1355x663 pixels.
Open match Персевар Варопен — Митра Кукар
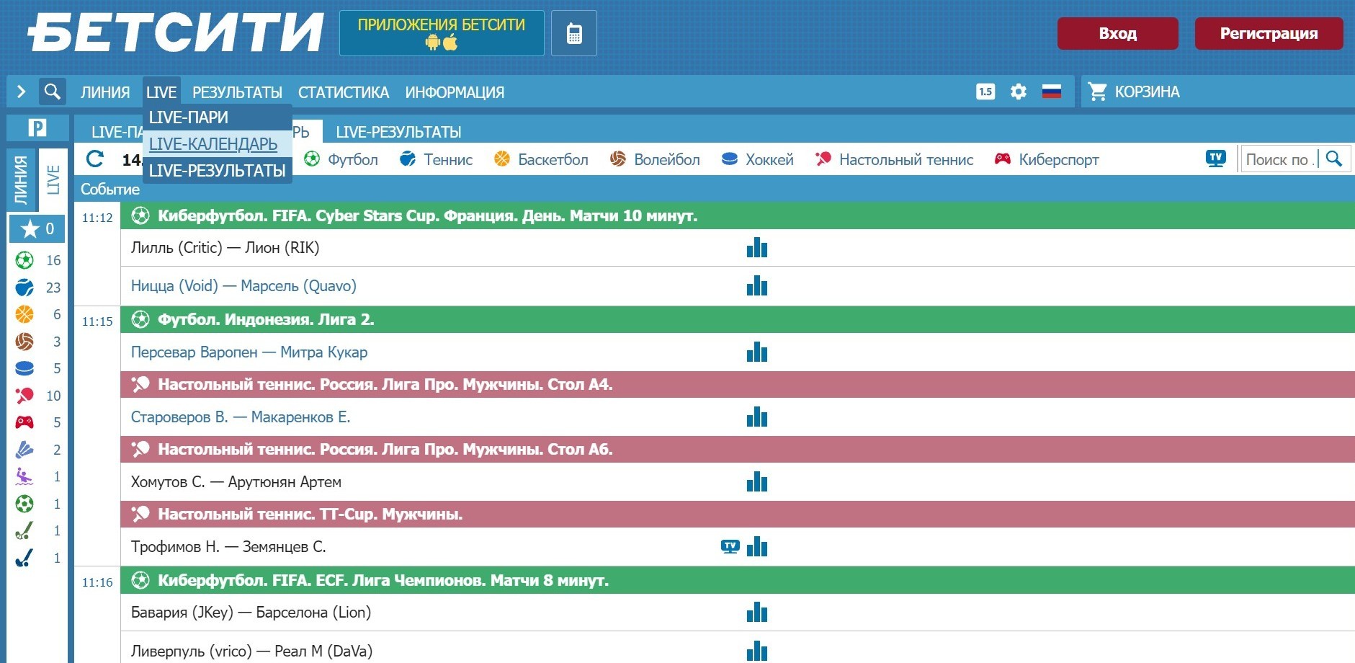249,352
